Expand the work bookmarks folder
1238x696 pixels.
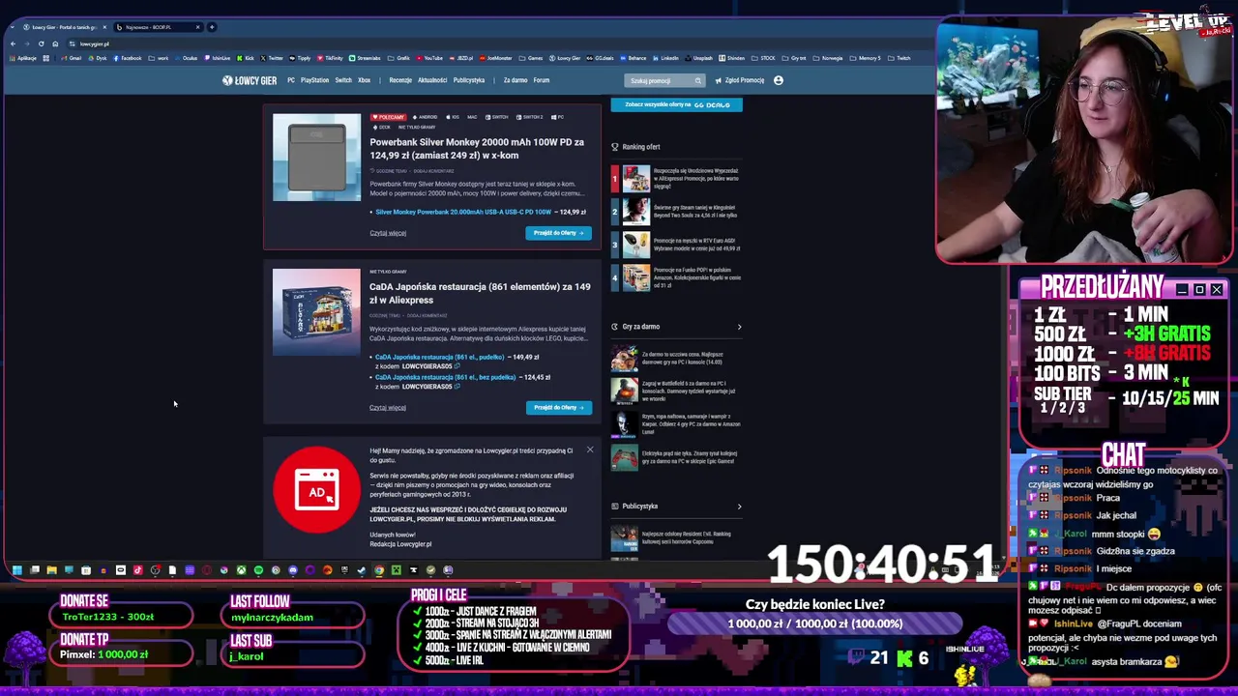tap(159, 58)
